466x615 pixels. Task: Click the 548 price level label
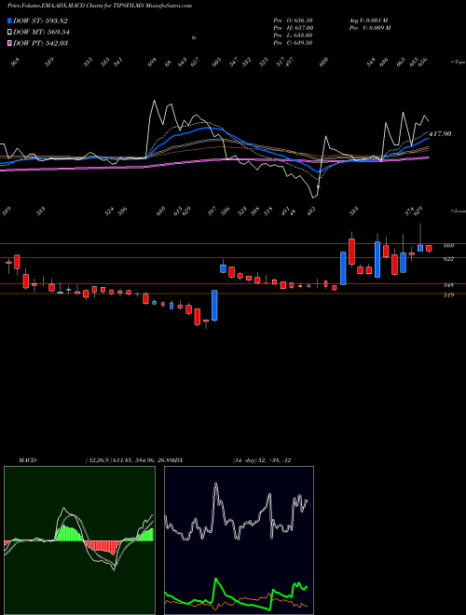tap(448, 285)
